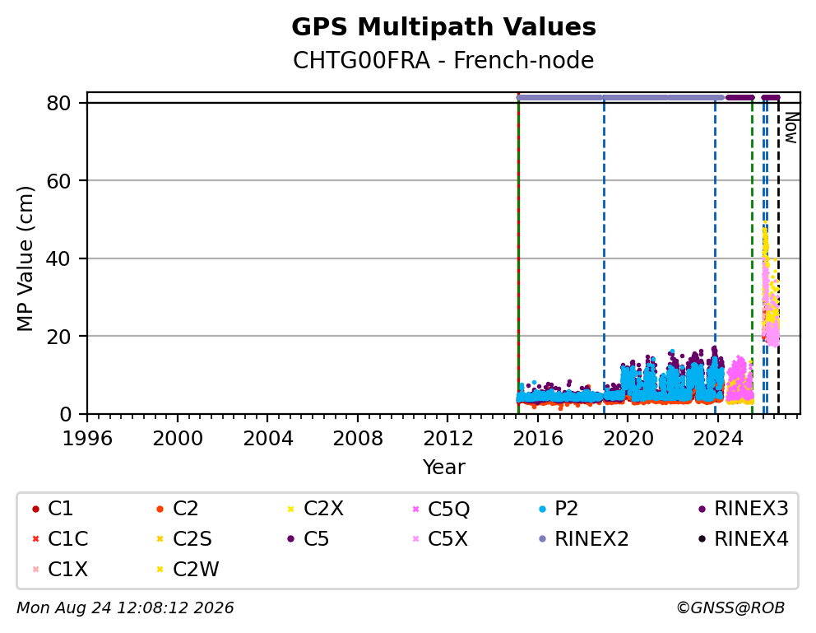Select the C2X legend entry

click(x=315, y=509)
